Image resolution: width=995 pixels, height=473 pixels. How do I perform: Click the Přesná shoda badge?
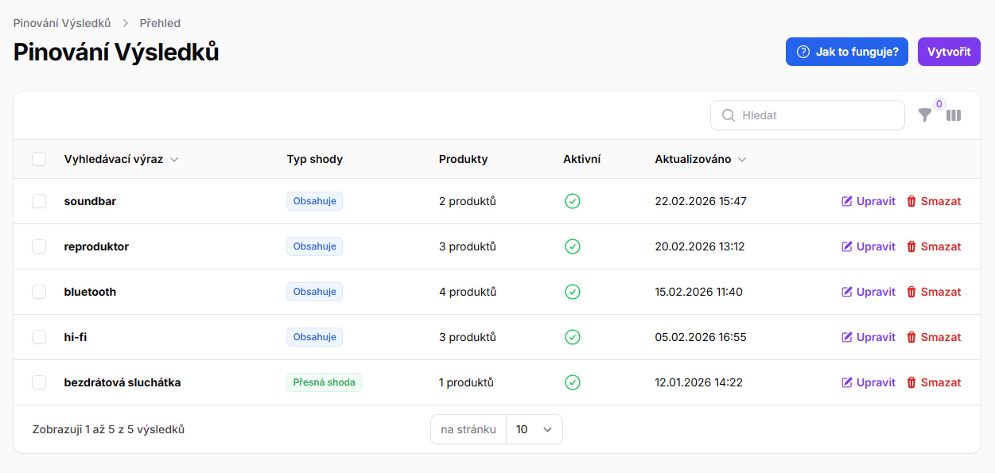click(x=324, y=382)
